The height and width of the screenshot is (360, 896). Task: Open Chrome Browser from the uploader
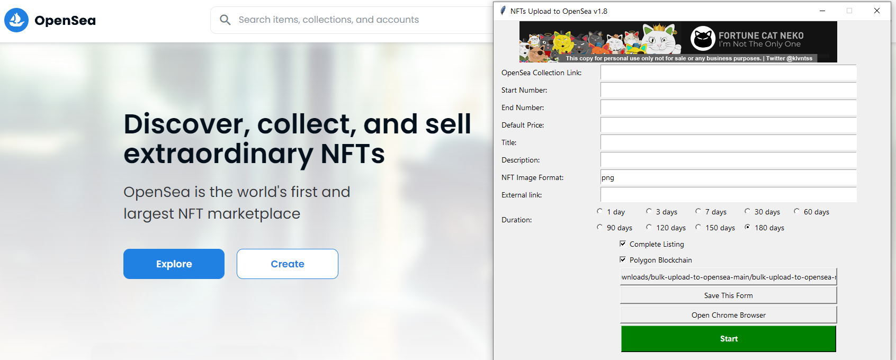point(728,314)
